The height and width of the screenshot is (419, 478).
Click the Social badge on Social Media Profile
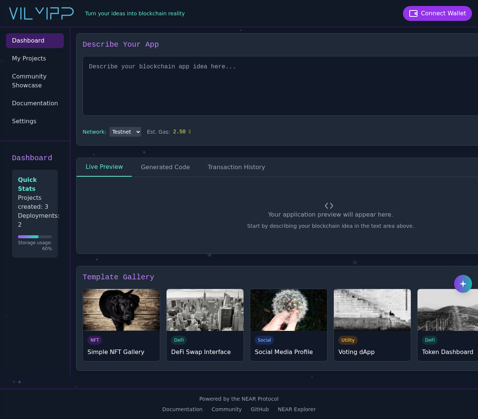pos(264,340)
